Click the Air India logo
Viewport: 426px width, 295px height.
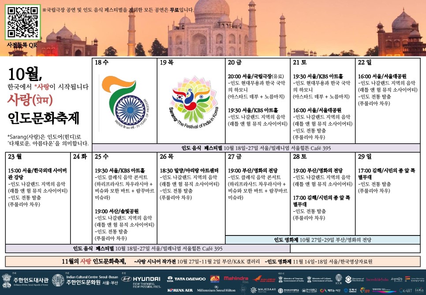pyautogui.click(x=264, y=279)
